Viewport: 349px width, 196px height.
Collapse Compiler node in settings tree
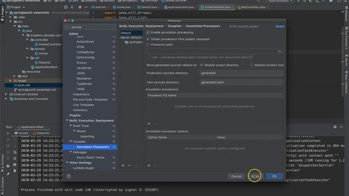(70, 142)
